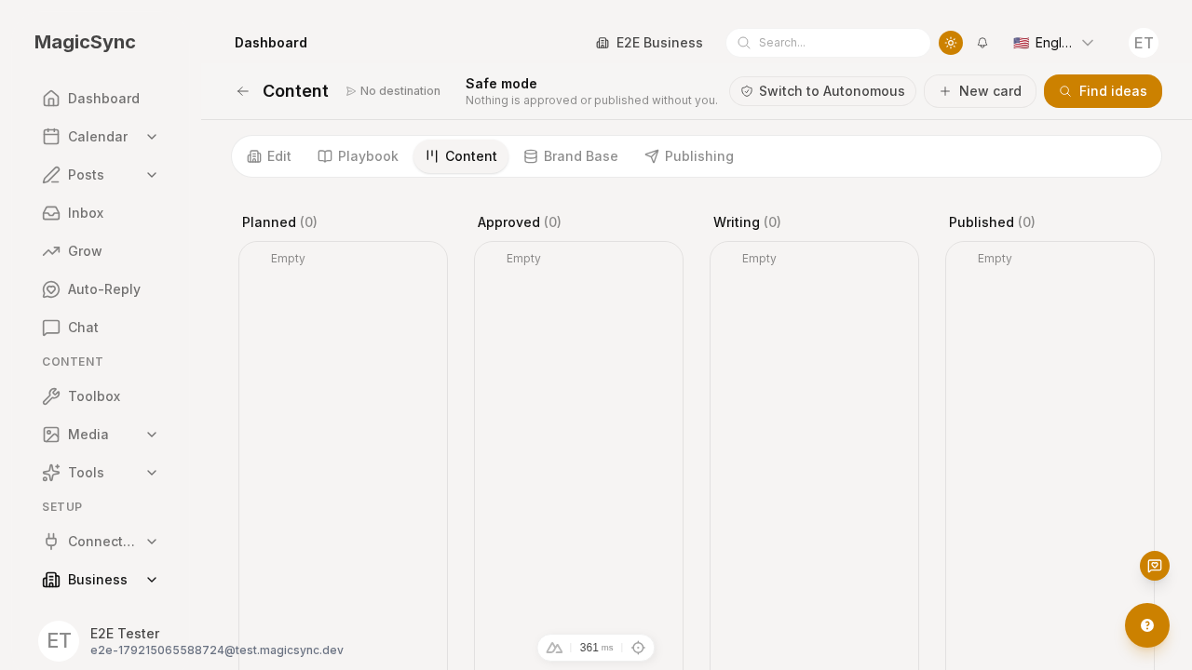The image size is (1192, 670).
Task: Open the English language dropdown
Action: pos(1053,43)
